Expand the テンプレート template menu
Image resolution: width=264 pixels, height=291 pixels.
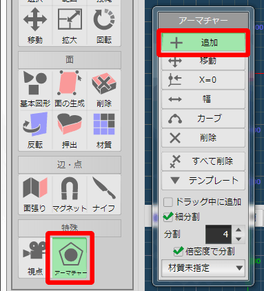(x=203, y=181)
